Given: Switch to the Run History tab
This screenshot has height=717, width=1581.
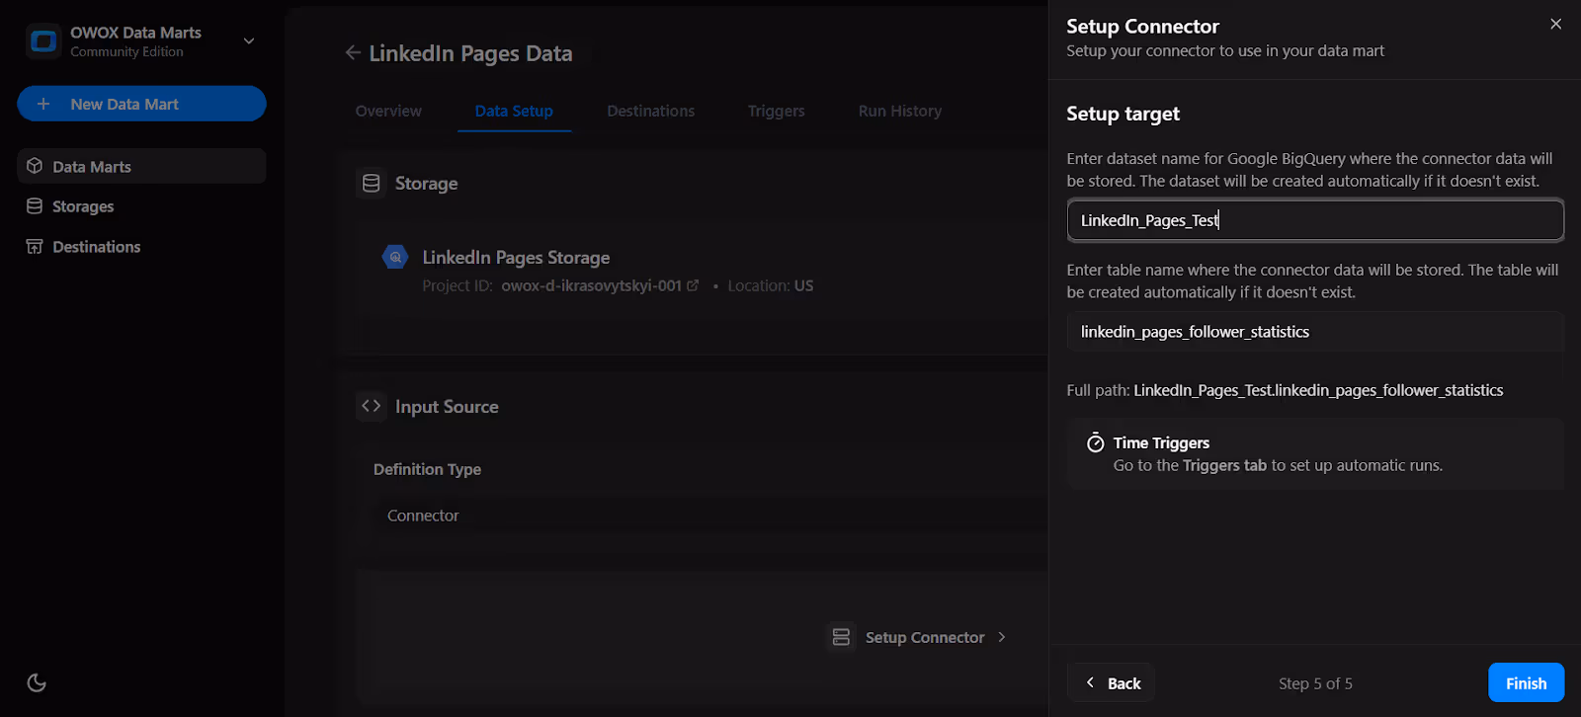Looking at the screenshot, I should (899, 111).
